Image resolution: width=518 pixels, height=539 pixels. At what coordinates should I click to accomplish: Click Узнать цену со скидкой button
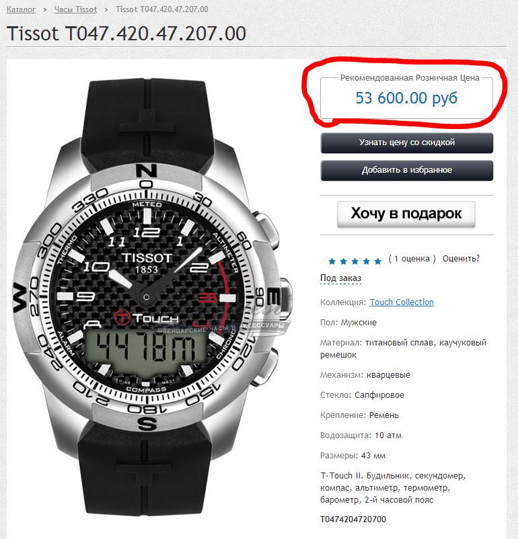pyautogui.click(x=406, y=142)
